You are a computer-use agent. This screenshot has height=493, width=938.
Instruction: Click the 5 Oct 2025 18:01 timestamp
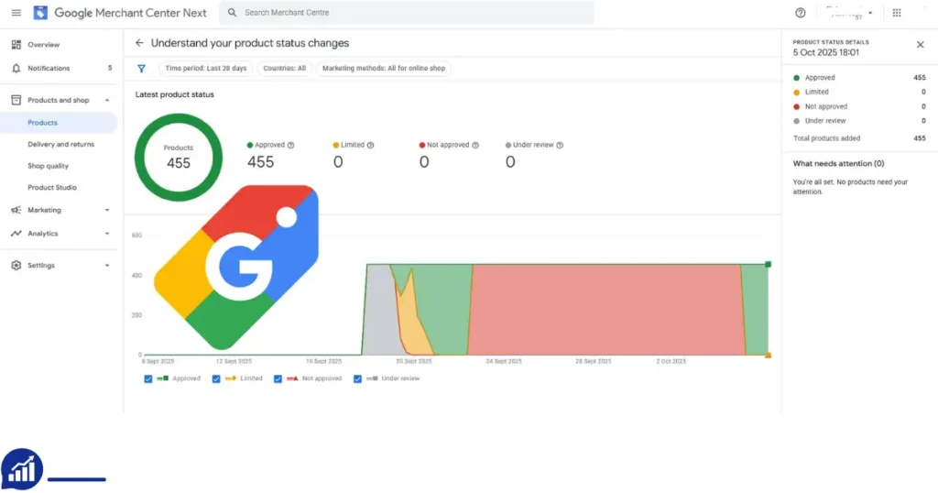826,52
